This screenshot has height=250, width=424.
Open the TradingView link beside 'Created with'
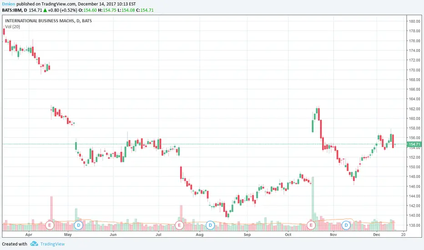coord(52,244)
